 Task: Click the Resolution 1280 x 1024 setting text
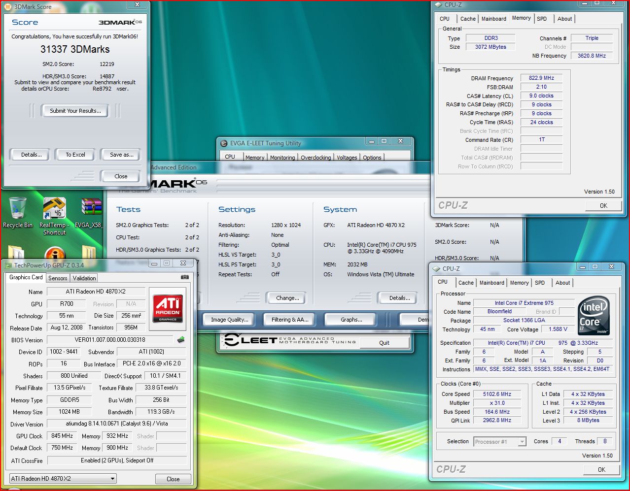[x=286, y=225]
